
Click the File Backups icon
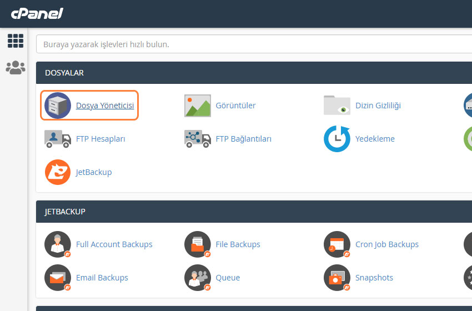pyautogui.click(x=198, y=244)
